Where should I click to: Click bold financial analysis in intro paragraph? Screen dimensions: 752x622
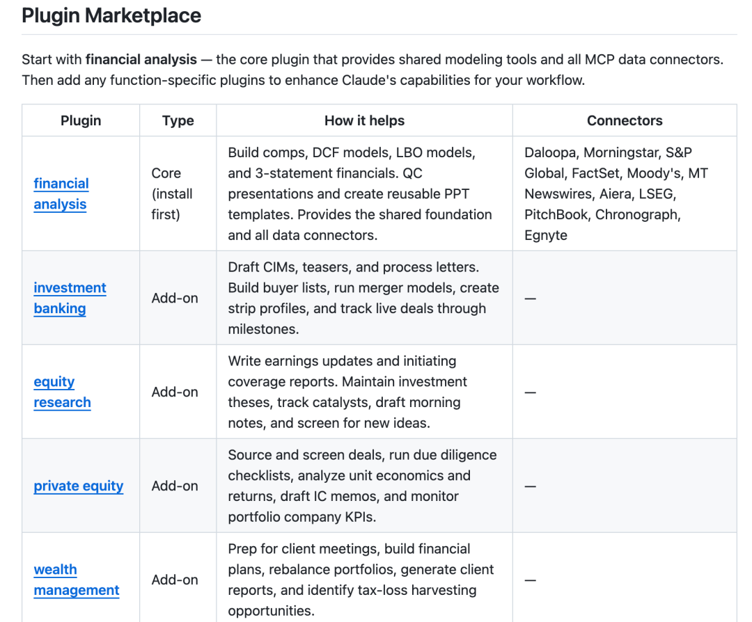[x=141, y=59]
